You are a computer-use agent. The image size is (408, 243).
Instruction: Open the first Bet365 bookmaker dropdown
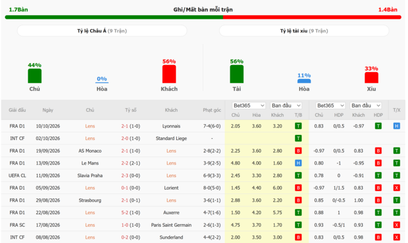[249, 105]
